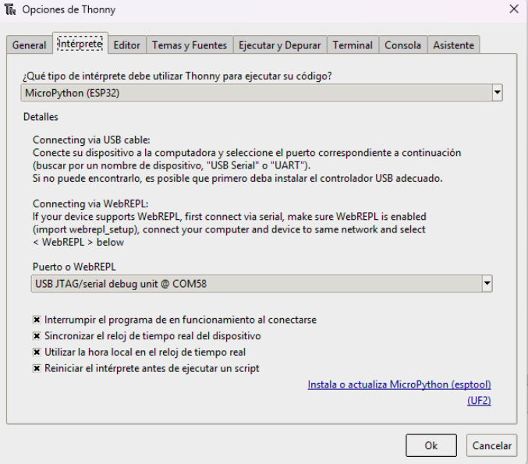
Task: Confirm settings with the Ok button
Action: (x=431, y=445)
